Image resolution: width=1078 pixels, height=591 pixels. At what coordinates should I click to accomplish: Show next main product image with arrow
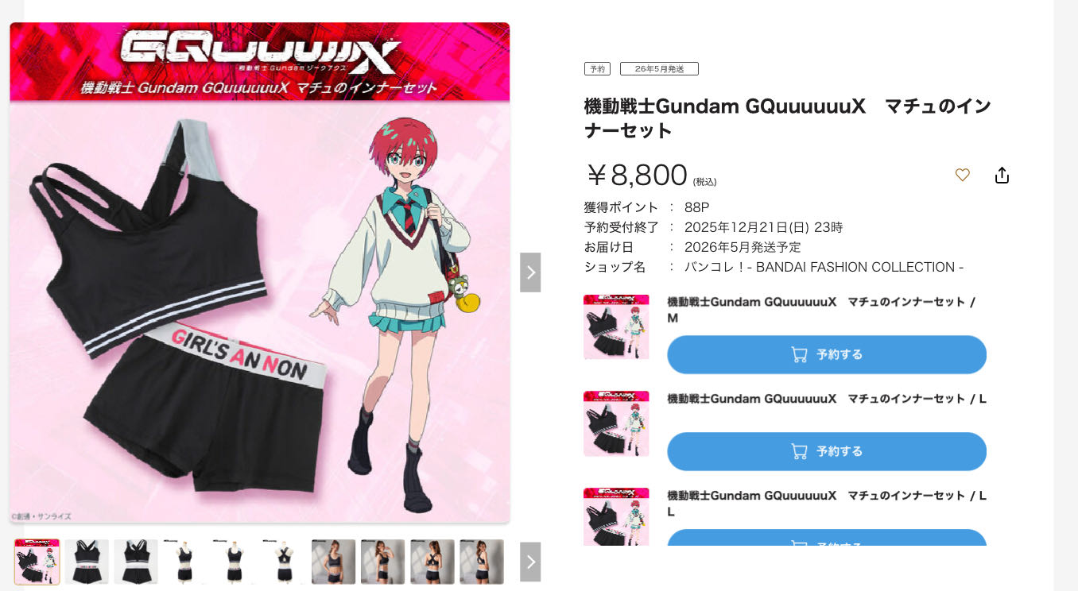[x=530, y=272]
